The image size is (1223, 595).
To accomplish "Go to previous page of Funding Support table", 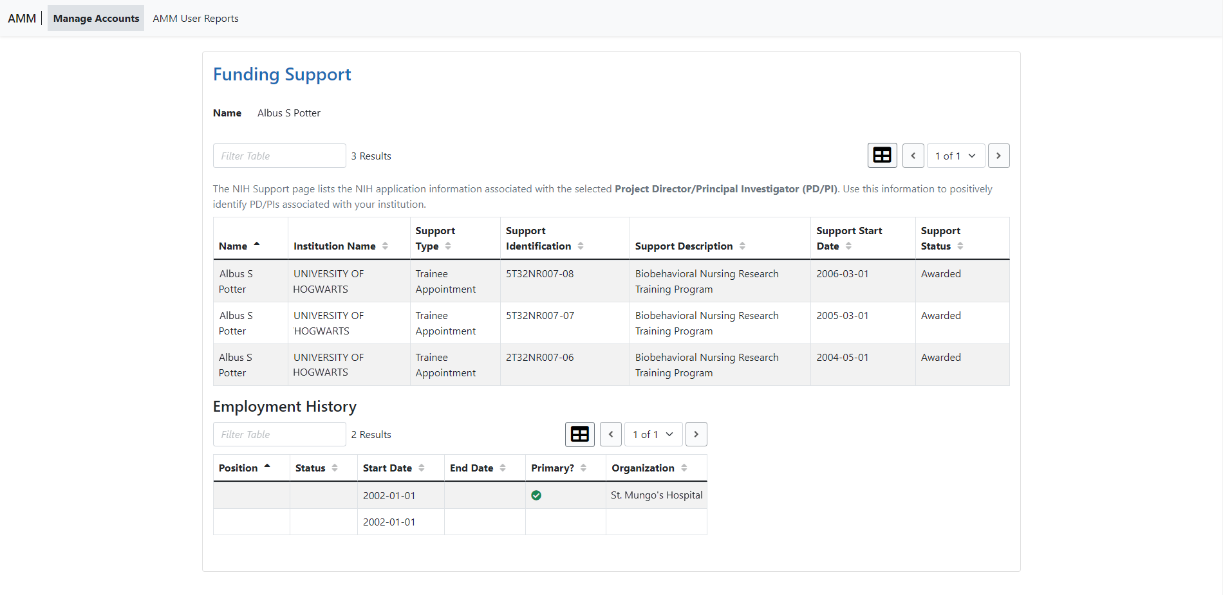I will 913,156.
